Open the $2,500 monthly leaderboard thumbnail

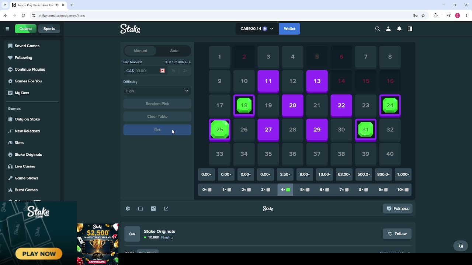point(98,244)
